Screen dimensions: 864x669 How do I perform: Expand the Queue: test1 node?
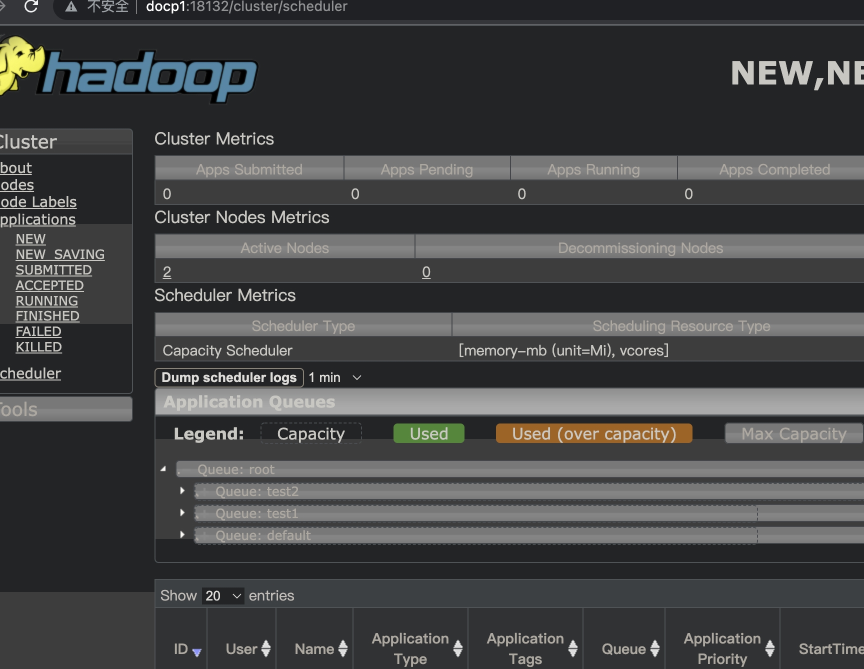point(182,512)
